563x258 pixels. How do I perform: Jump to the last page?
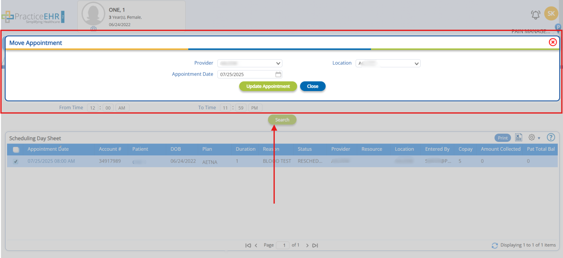click(x=315, y=245)
